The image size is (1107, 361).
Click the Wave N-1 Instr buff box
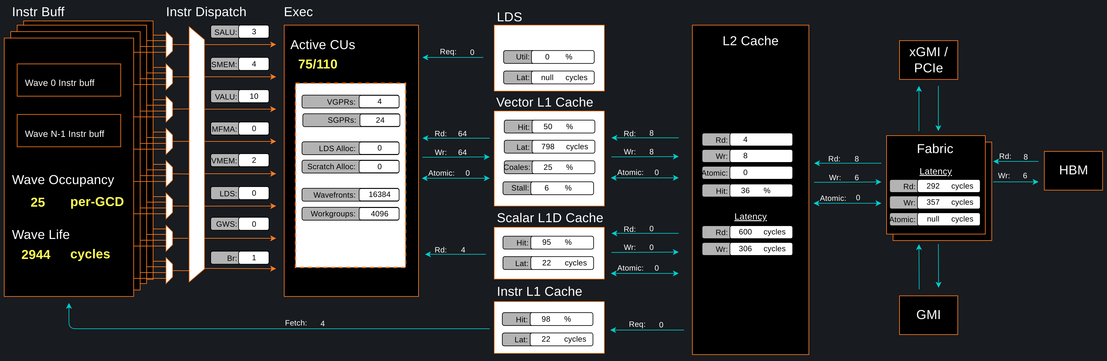click(x=69, y=131)
